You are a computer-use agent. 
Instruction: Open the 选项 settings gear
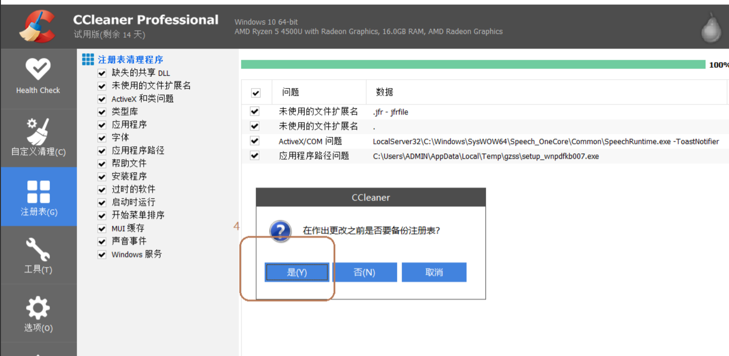click(x=38, y=308)
